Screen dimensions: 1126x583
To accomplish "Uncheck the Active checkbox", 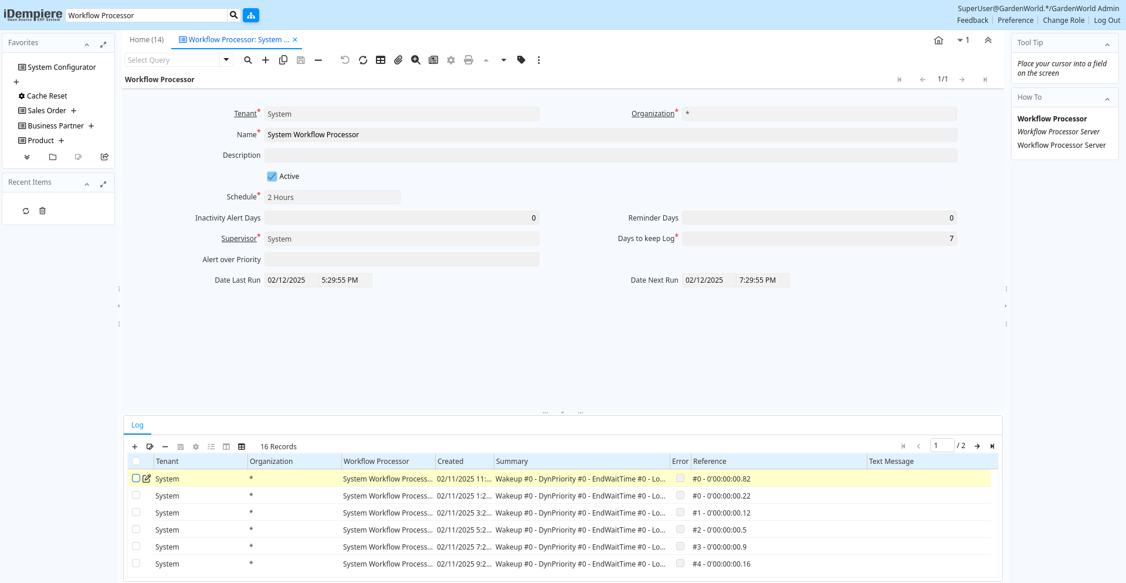I will 272,177.
